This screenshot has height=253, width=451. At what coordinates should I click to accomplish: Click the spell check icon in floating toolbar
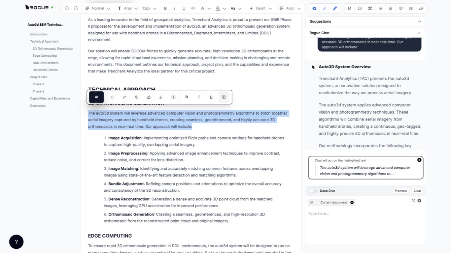[x=137, y=97]
